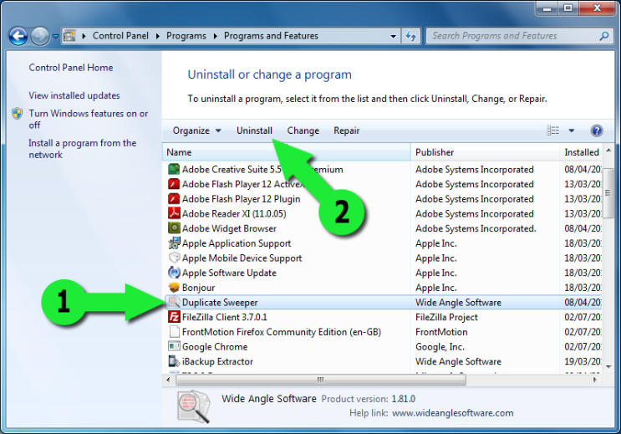Select FrontMotion Firefox Community Edition entry
Image resolution: width=621 pixels, height=434 pixels.
(281, 332)
